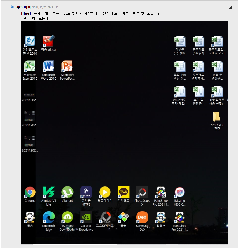Open 공무파트업... - 바로 가기 shortcut
The width and height of the screenshot is (239, 248).
point(217,45)
